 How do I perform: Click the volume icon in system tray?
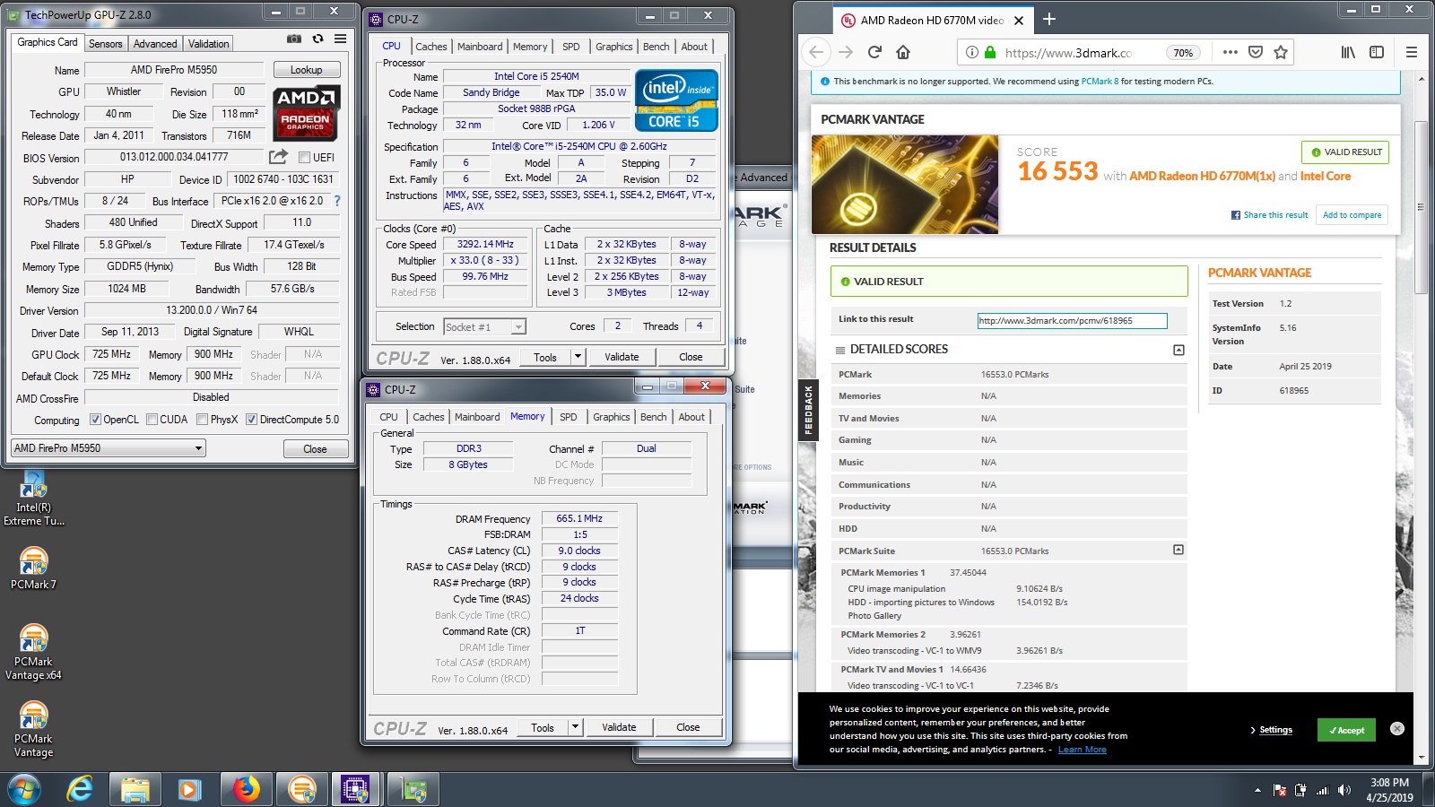point(1344,790)
